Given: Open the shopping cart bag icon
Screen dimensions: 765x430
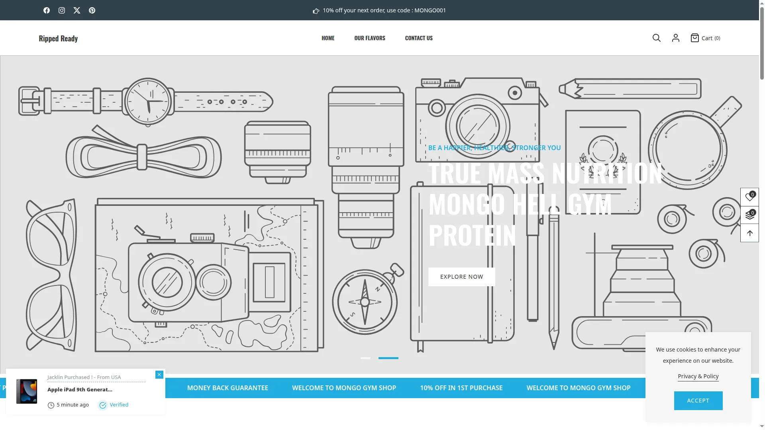Looking at the screenshot, I should (x=695, y=38).
